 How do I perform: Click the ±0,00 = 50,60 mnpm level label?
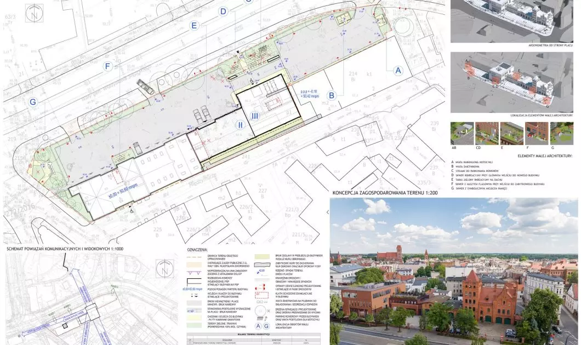click(x=123, y=190)
